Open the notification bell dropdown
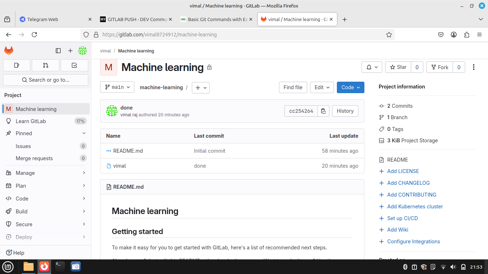488x274 pixels. 372,67
